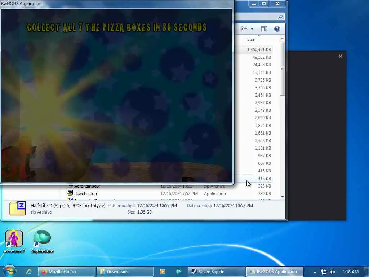Switch to the Mozilla Firefox taskbar button
Viewport: 369px width, 277px height.
click(67, 272)
